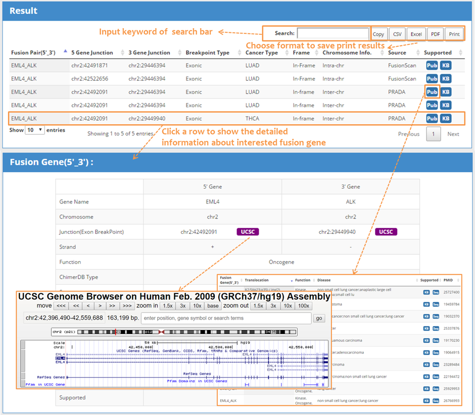Viewport: 475px width, 415px height.
Task: Open Seq icon for PMID 19459784
Action: [436, 304]
